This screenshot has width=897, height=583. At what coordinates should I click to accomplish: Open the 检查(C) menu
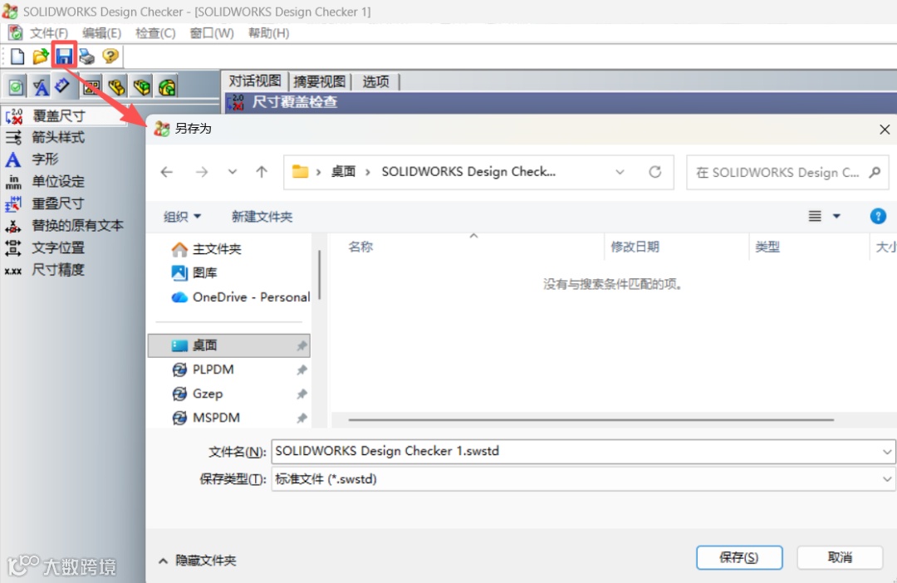155,33
